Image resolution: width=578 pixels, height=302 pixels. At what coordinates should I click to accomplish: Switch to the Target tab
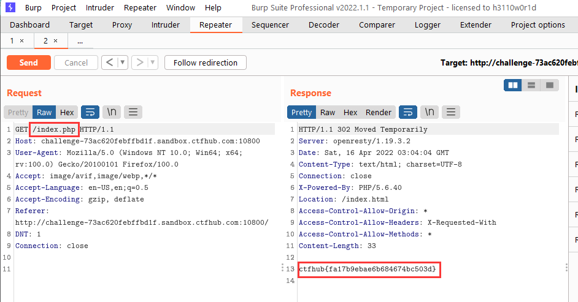point(81,25)
